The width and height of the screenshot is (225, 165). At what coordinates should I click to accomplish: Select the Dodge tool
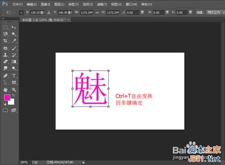[13, 69]
